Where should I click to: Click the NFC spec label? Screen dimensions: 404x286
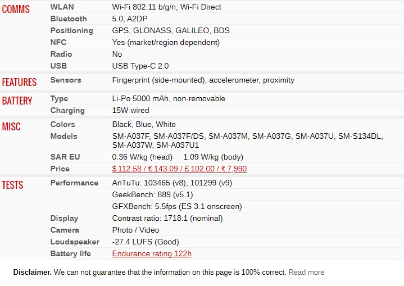point(58,42)
